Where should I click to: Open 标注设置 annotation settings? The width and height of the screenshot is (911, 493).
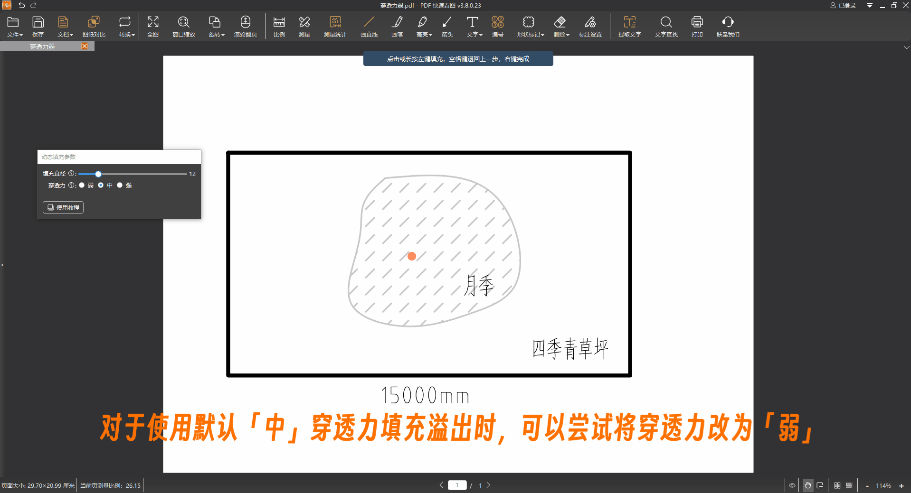[590, 27]
